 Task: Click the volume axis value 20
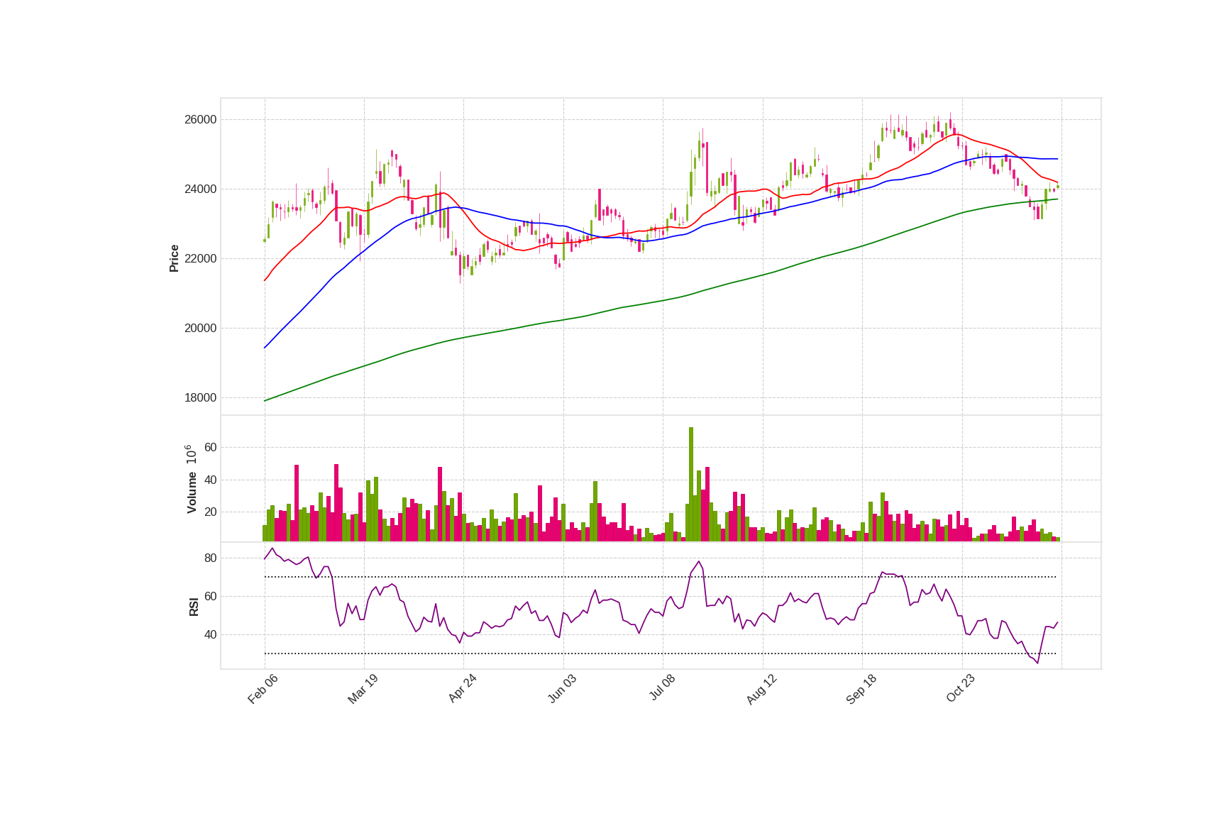[211, 512]
